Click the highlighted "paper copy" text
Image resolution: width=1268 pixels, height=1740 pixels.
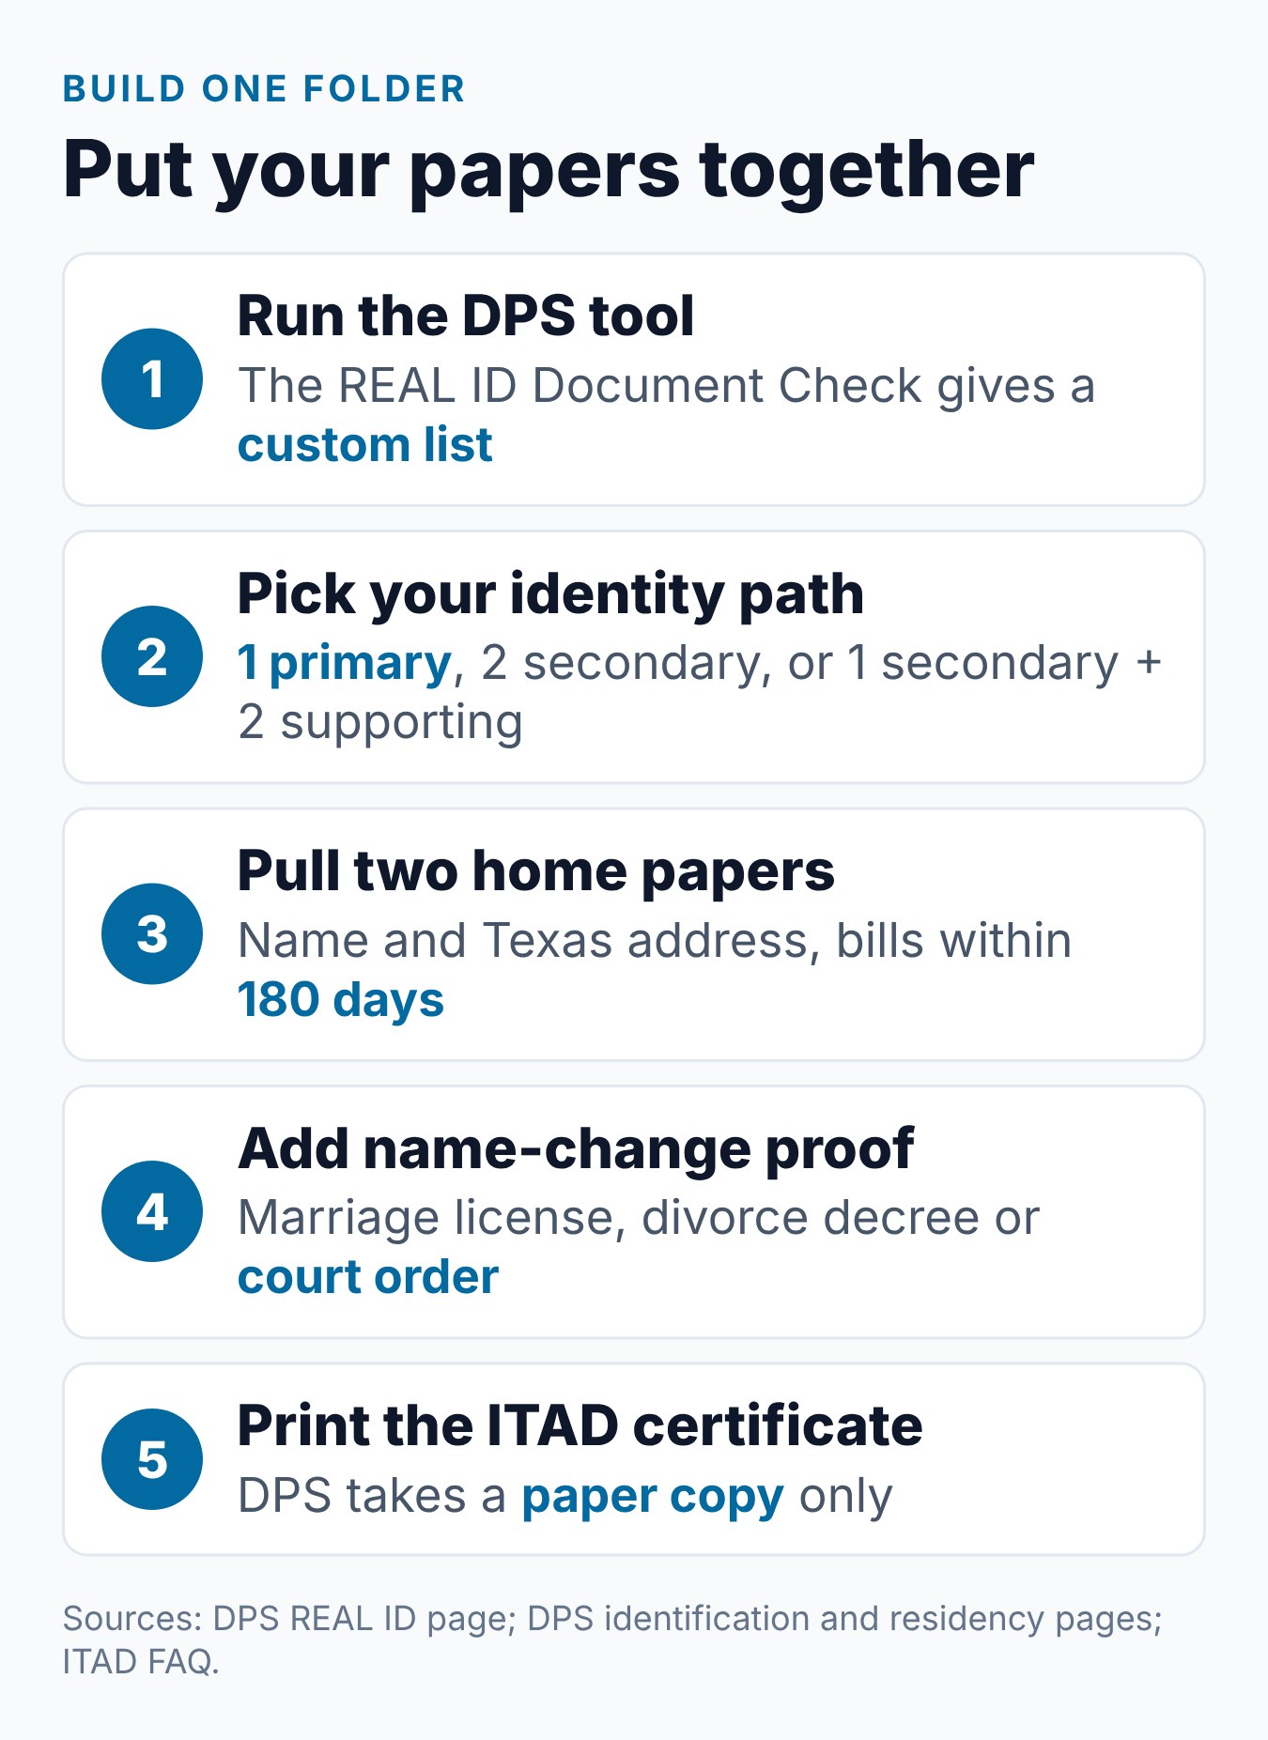tap(653, 1497)
